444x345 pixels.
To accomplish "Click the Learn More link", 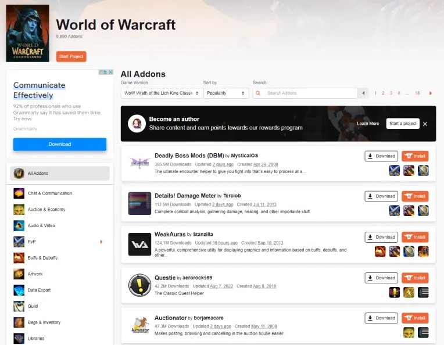I will click(367, 124).
